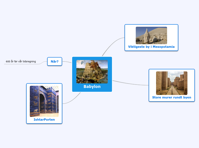Click the brick walls street photo
Screen dimensions: 199x148
pos(172,83)
